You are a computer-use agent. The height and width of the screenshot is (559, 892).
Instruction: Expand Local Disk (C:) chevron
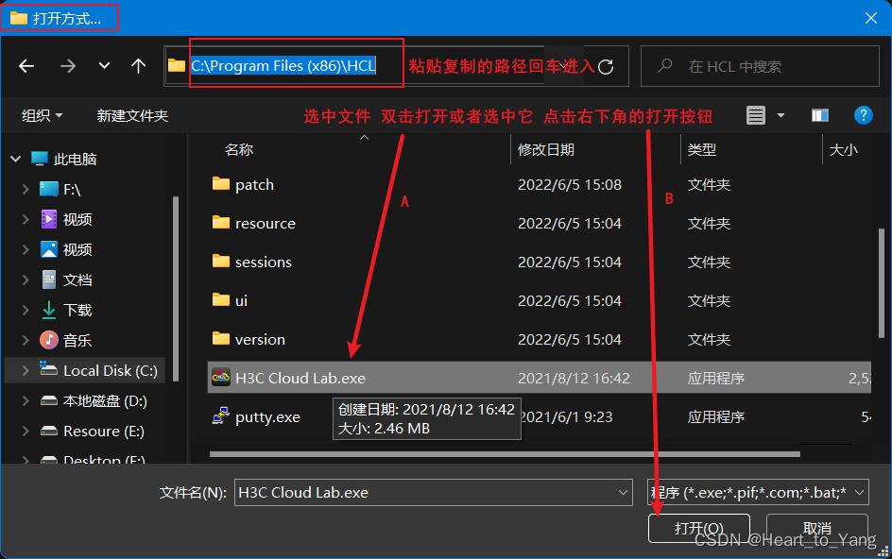coord(26,370)
